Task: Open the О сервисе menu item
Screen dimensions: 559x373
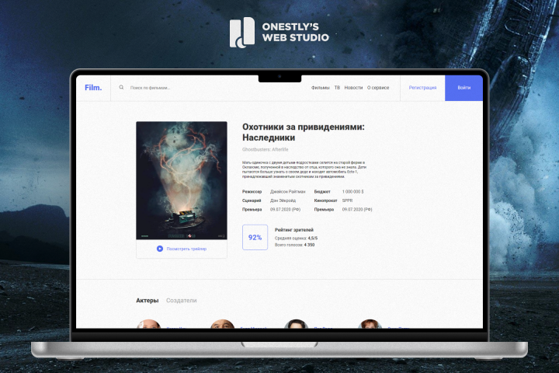Action: [378, 88]
